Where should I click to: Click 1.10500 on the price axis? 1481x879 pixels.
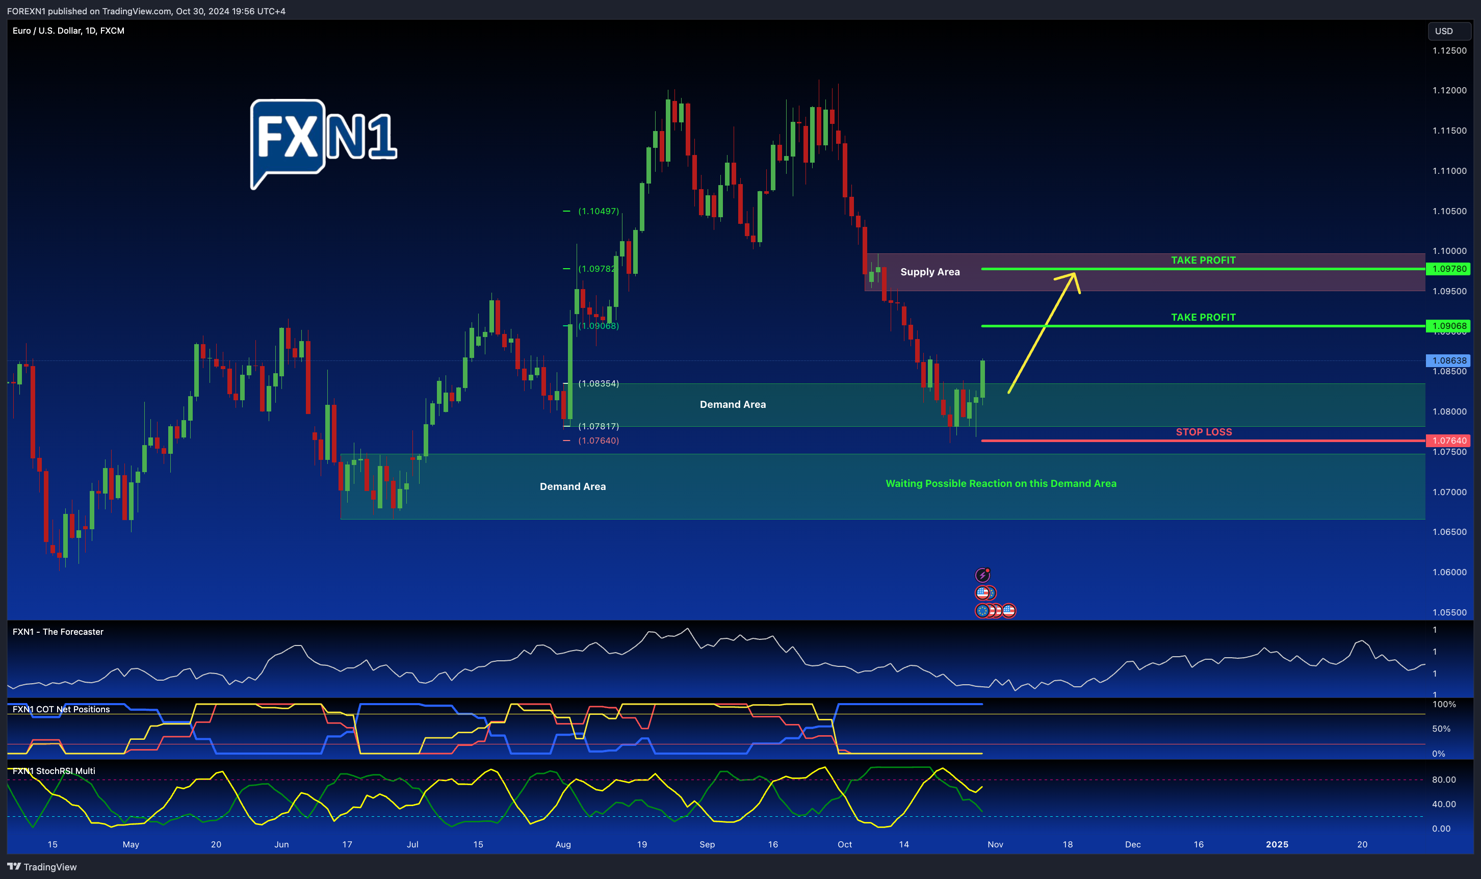(x=1449, y=211)
